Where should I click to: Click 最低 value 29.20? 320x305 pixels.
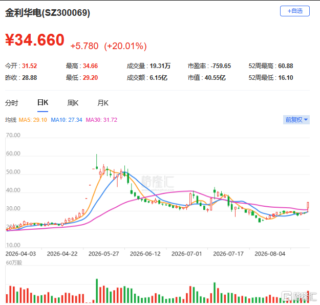coord(90,78)
